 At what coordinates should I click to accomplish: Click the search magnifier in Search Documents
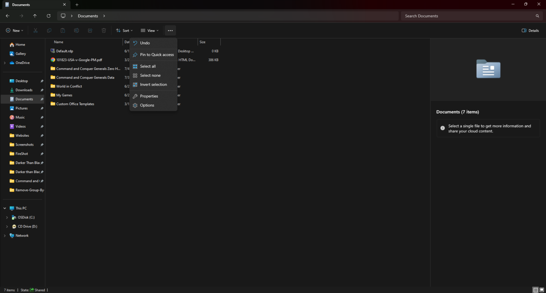point(537,16)
